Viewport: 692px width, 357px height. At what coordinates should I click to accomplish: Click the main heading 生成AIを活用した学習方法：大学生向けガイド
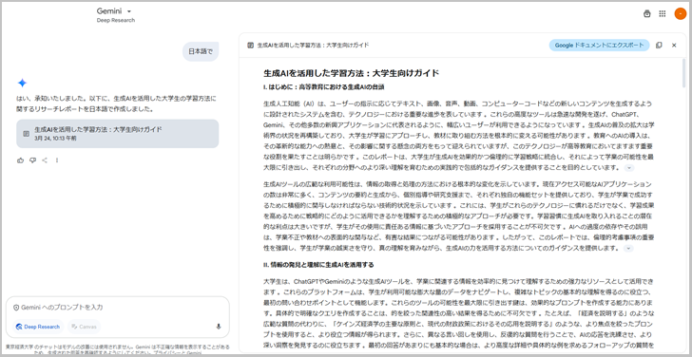coord(351,73)
